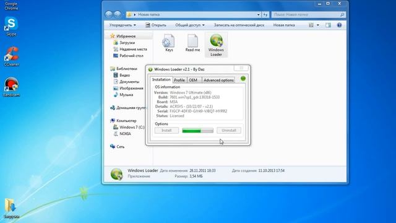Open the Загрузки folder on the desktop
396x223 pixels.
(11, 208)
